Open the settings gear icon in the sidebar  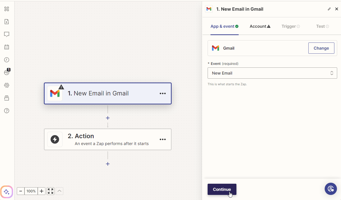coord(7,85)
